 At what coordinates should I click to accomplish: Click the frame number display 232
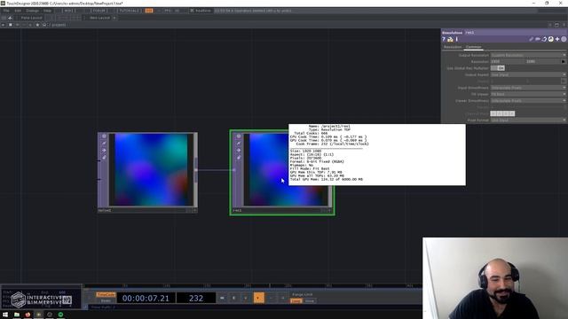[196, 298]
